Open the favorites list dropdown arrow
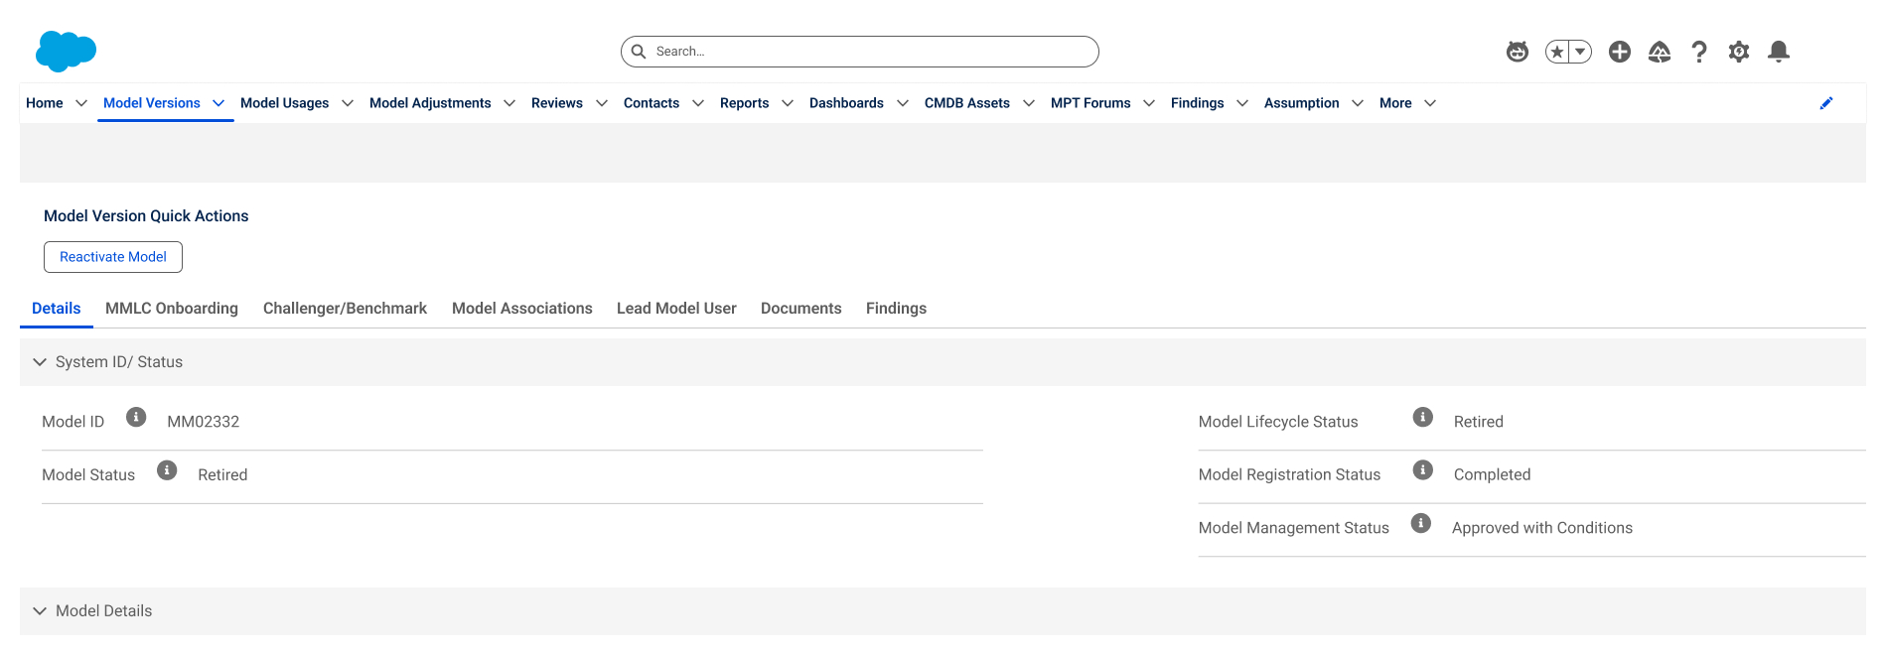The width and height of the screenshot is (1886, 655). [x=1580, y=52]
